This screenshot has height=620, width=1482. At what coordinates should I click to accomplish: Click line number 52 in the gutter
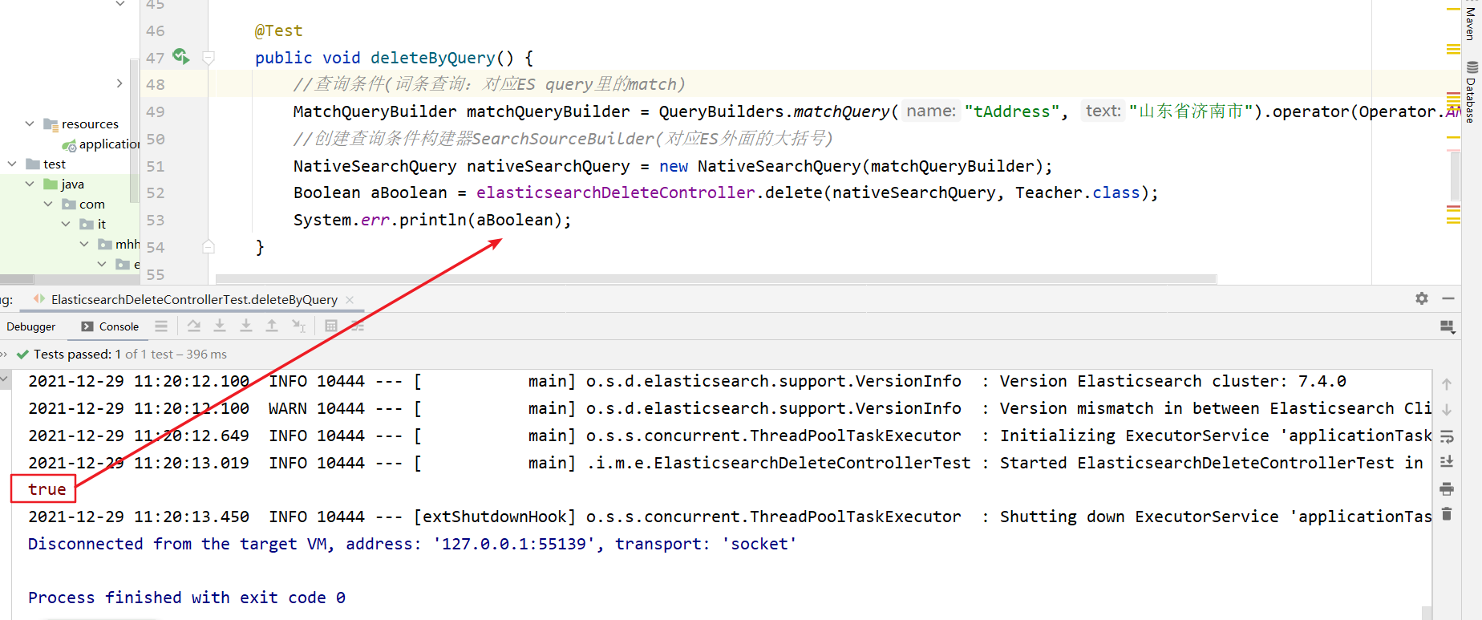point(156,193)
